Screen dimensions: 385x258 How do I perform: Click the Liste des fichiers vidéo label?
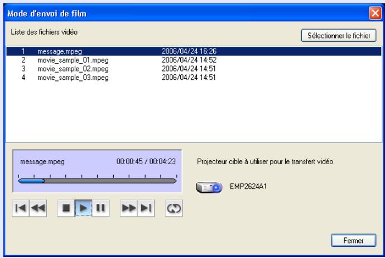click(x=44, y=32)
